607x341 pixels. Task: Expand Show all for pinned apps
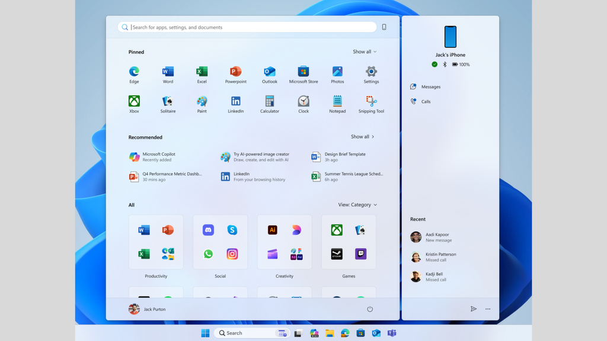click(365, 52)
